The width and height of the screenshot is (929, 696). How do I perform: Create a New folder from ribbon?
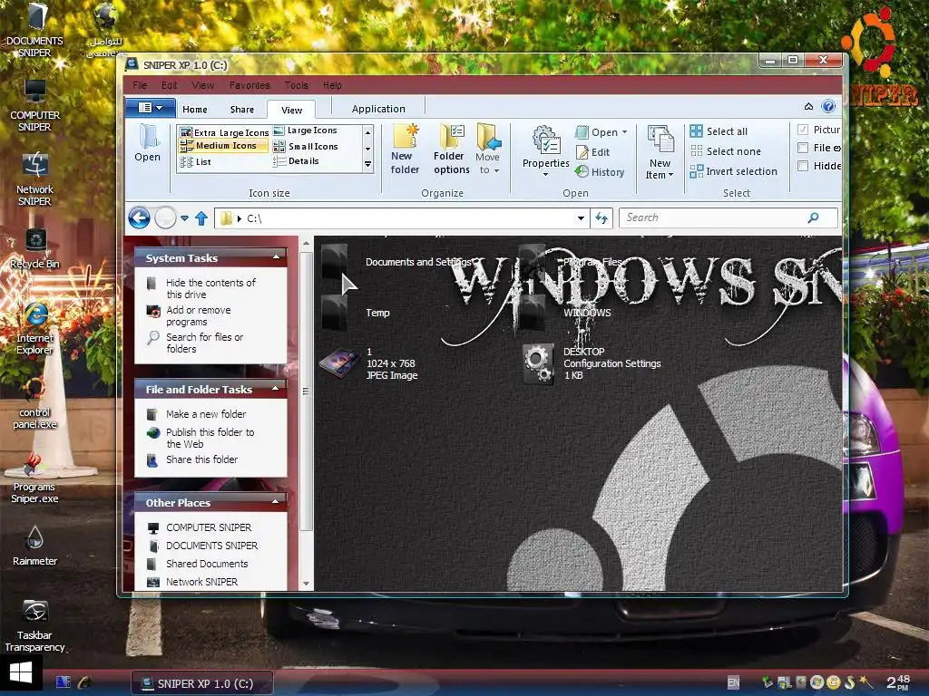point(406,150)
